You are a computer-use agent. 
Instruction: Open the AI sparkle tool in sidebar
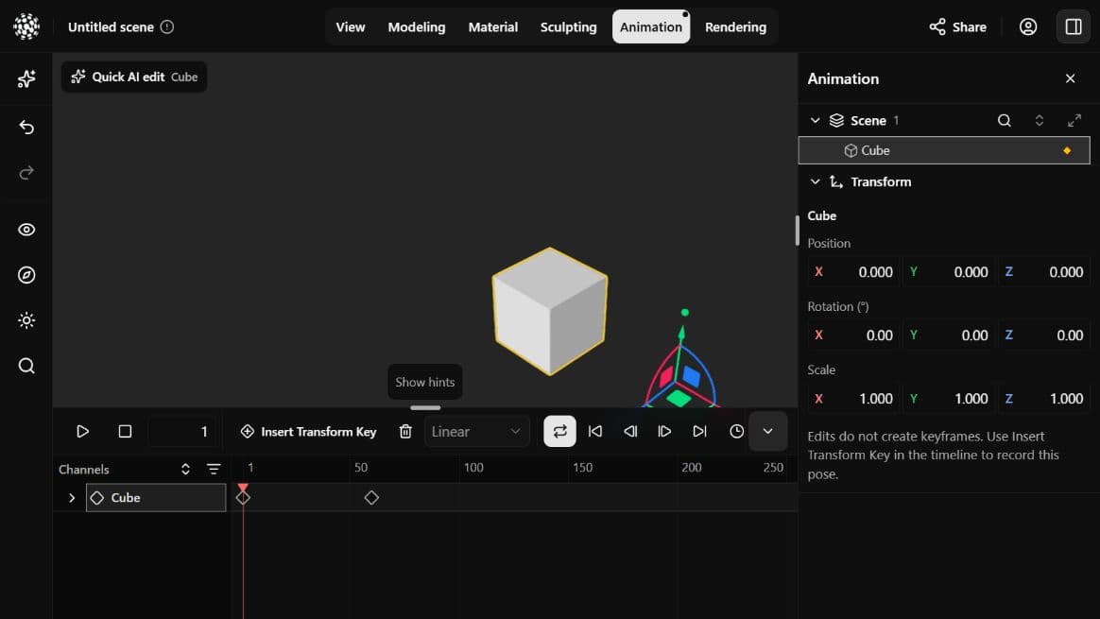(x=26, y=78)
